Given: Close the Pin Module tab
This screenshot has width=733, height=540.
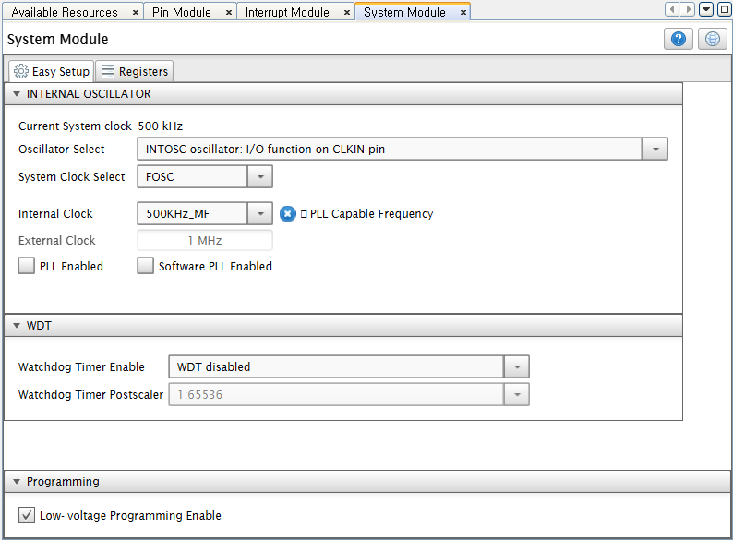Looking at the screenshot, I should tap(229, 13).
